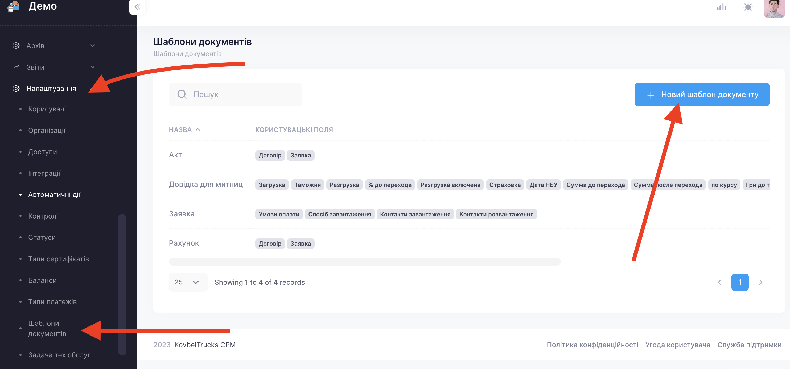Toggle light theme sun icon
The height and width of the screenshot is (369, 790).
[748, 7]
